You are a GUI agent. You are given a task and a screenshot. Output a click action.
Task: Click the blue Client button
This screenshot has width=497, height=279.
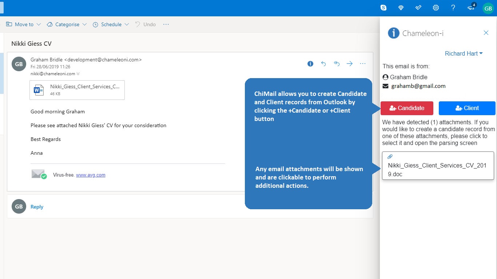coord(467,108)
